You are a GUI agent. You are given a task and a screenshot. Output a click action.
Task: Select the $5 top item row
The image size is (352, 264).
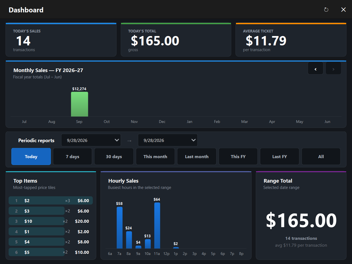[51, 252]
